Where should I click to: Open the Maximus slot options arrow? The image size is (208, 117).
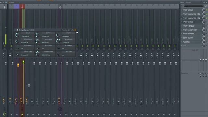click(182, 42)
